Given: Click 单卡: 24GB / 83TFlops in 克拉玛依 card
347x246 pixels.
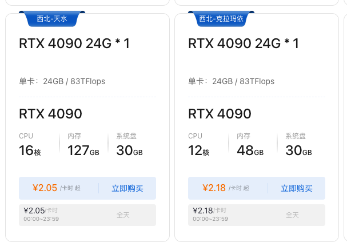Looking at the screenshot, I should (x=232, y=81).
